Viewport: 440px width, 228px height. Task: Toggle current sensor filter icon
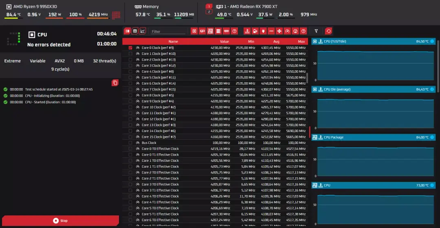tap(271, 31)
